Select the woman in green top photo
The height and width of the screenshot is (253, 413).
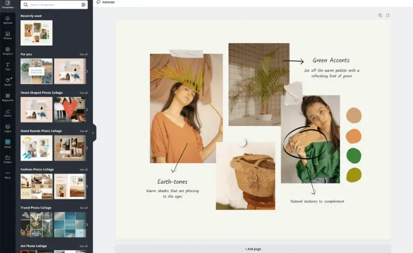pyautogui.click(x=310, y=139)
